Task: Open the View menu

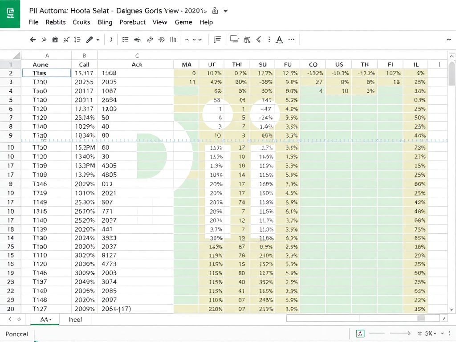Action: pyautogui.click(x=159, y=22)
